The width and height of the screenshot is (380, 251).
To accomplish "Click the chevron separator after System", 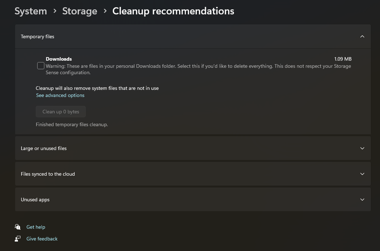I will click(55, 11).
